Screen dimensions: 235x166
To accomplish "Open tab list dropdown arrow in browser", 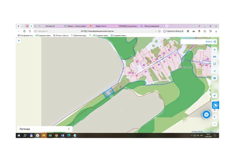I will tap(23, 26).
